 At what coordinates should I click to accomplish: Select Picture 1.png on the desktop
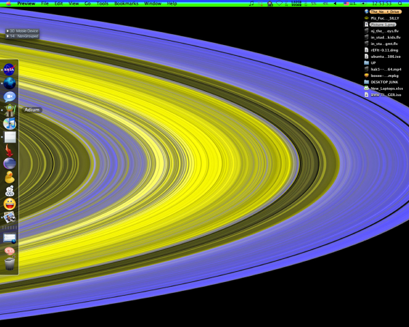coord(380,25)
